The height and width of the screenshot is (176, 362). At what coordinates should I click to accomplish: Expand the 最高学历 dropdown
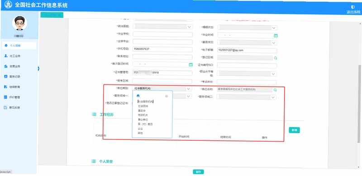coord(274,43)
